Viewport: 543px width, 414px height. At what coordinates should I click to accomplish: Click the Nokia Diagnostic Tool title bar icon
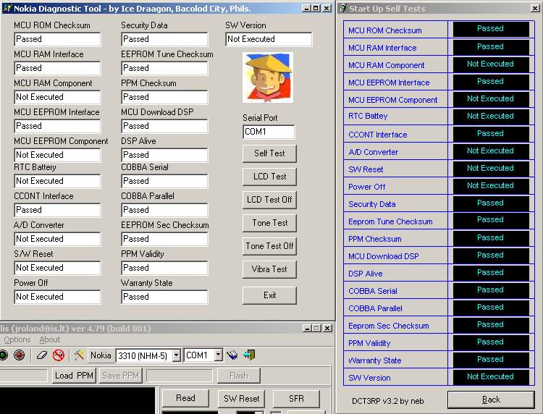[x=7, y=8]
